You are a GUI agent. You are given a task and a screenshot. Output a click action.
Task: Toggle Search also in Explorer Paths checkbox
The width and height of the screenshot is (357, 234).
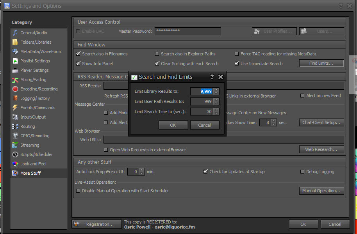pos(157,54)
